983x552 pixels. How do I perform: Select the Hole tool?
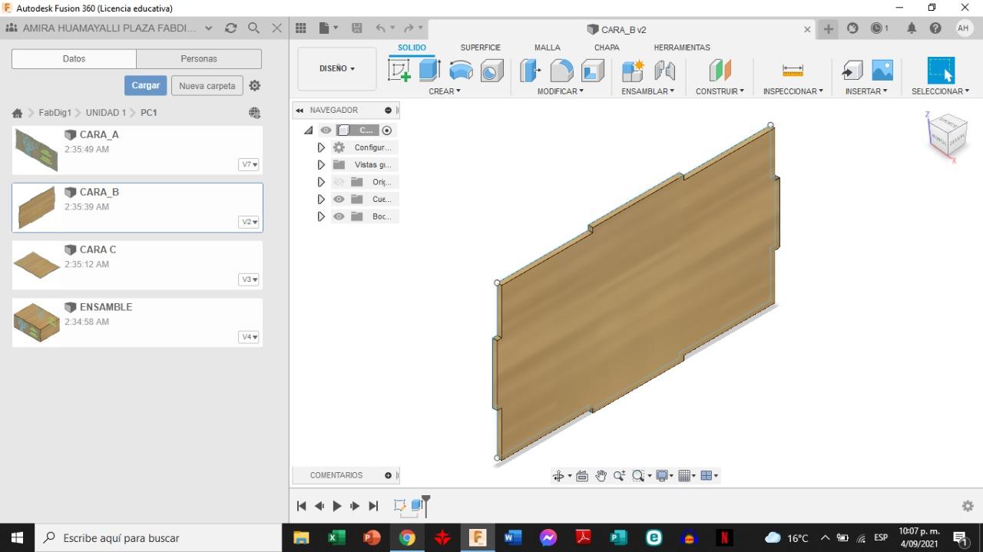click(x=491, y=71)
